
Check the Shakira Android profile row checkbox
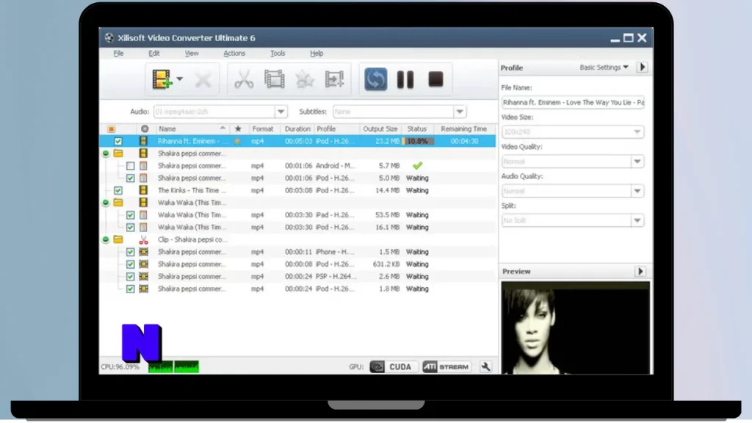131,166
